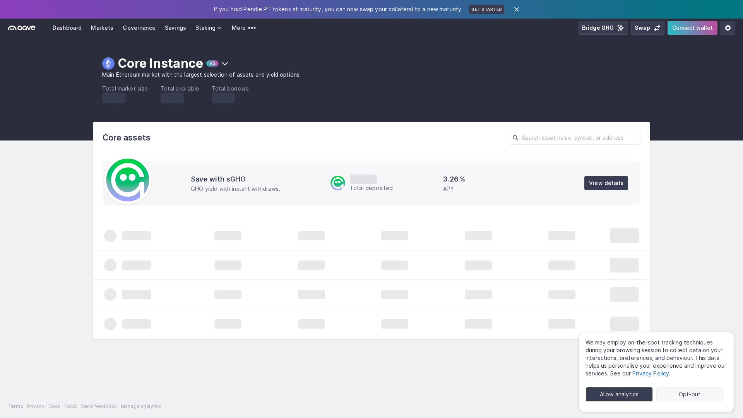This screenshot has height=418, width=743.
Task: Open the Docs footer link
Action: click(x=54, y=406)
